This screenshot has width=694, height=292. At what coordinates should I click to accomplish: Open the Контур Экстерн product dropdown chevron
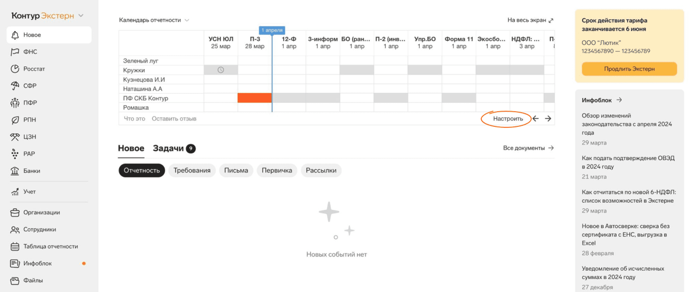(81, 16)
